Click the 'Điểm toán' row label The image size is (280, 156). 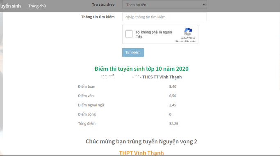(87, 87)
